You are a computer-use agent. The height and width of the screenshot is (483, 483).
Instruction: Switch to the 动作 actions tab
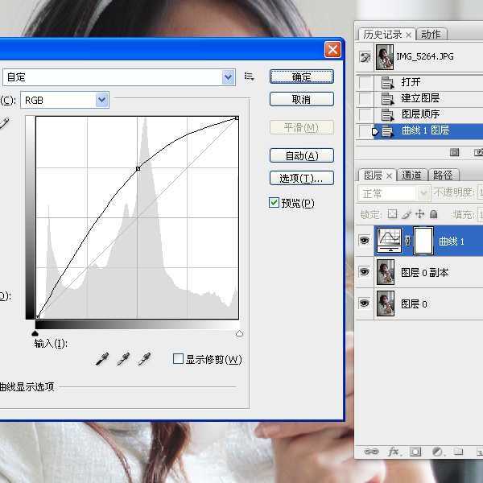(431, 34)
